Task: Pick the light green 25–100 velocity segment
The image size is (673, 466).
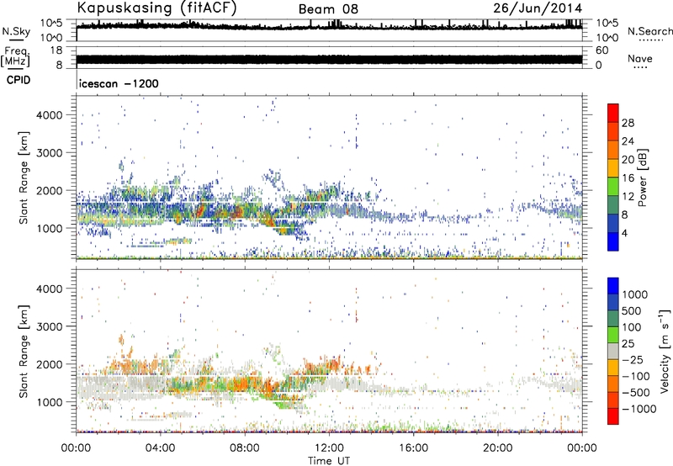Action: [x=613, y=335]
